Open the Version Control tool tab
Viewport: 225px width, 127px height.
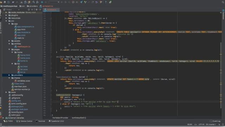click(24, 121)
